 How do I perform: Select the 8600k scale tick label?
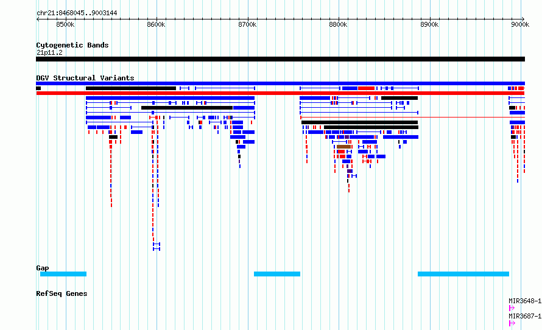click(x=157, y=24)
